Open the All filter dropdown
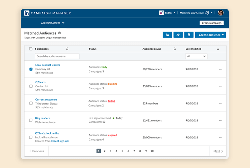 [196, 56]
